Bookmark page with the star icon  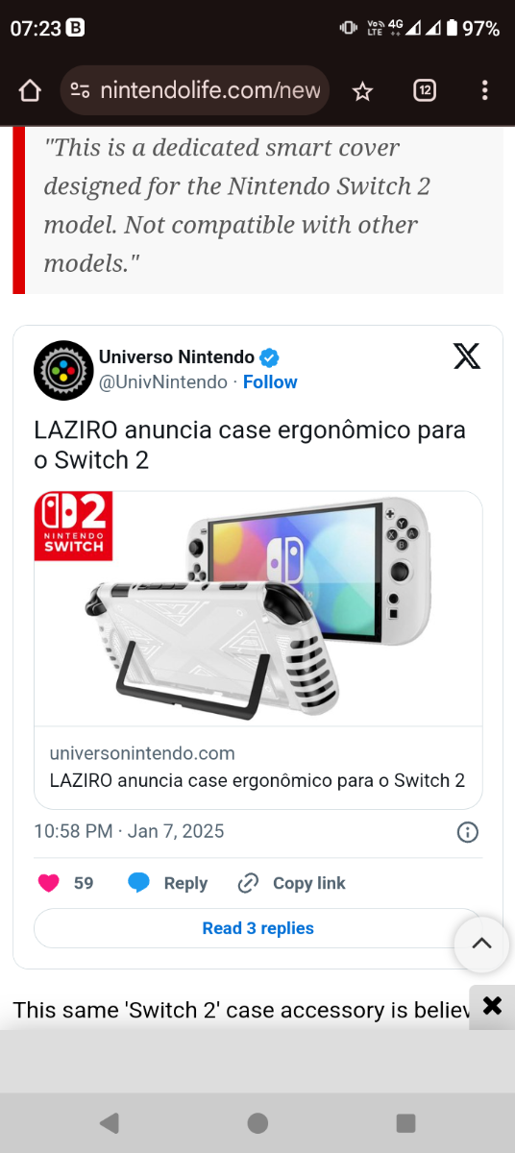[362, 91]
